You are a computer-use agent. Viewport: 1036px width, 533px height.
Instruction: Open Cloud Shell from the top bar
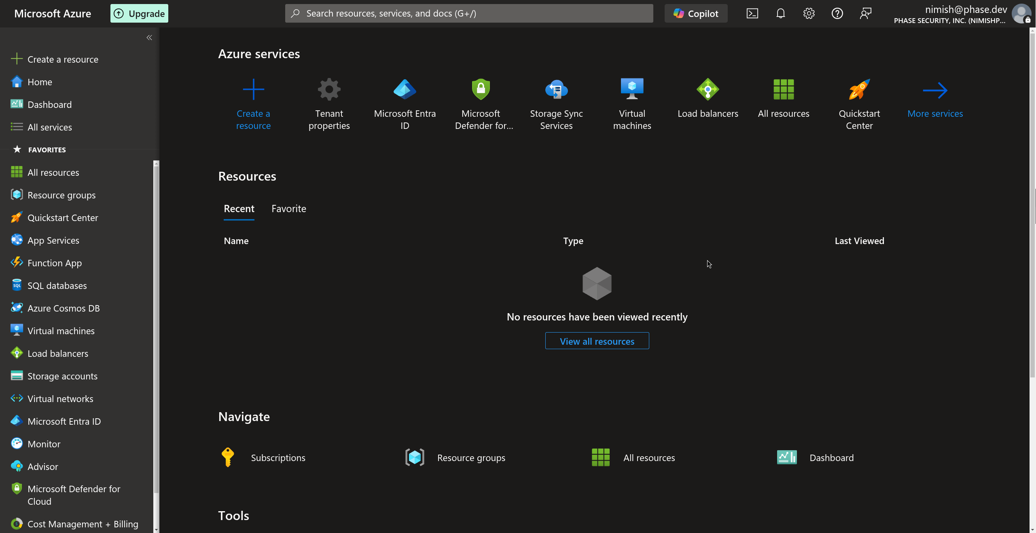752,13
